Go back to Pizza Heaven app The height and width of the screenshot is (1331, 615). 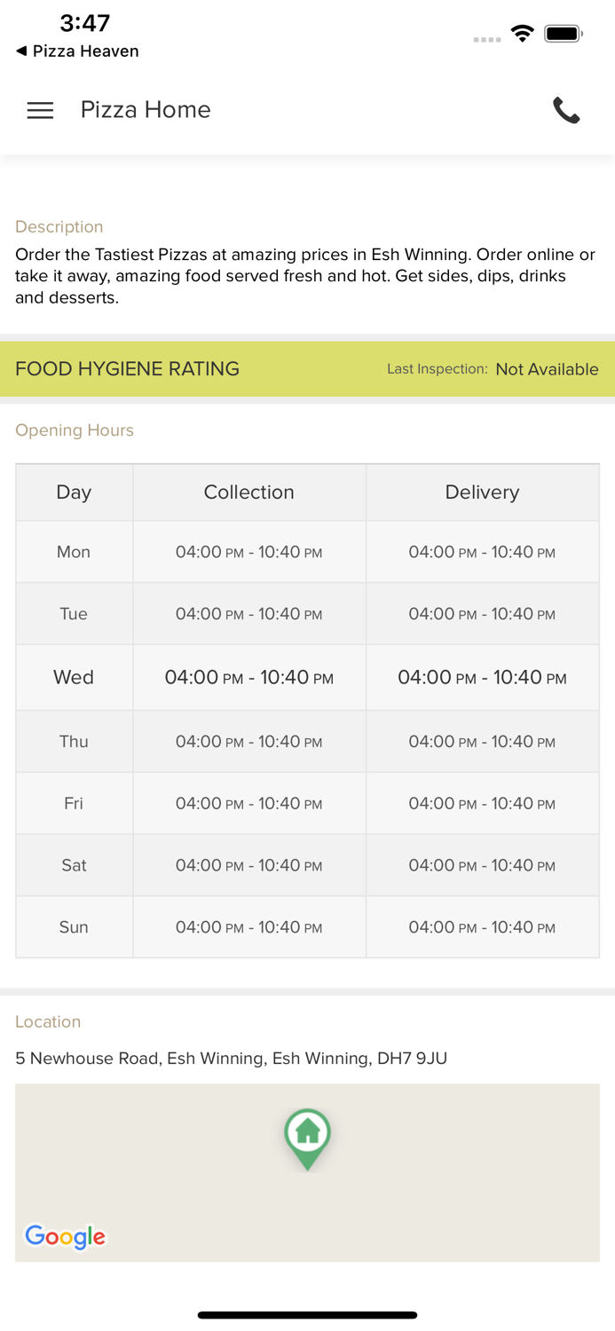[x=77, y=51]
